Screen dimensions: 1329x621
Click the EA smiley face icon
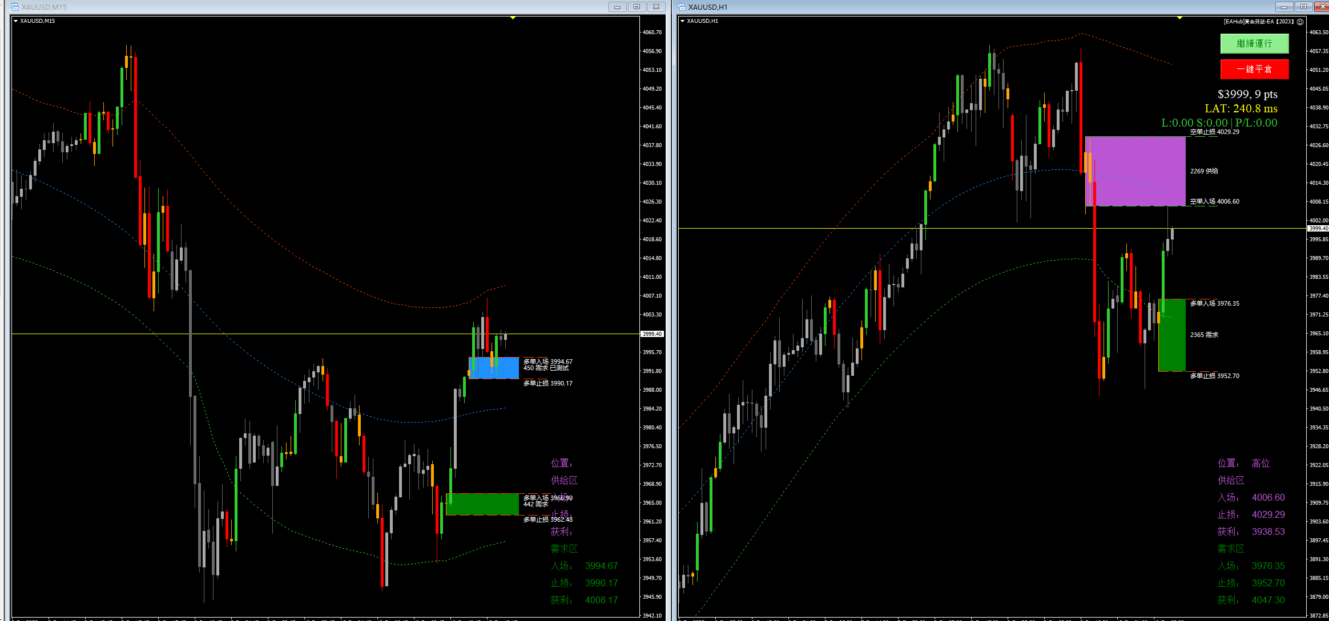tap(1300, 22)
